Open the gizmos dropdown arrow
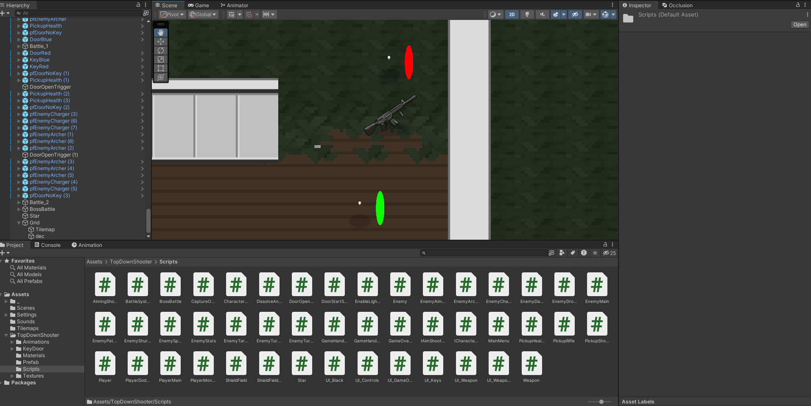 [x=613, y=14]
